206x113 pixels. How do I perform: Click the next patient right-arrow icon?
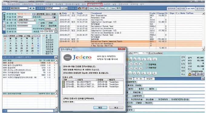tap(34, 8)
